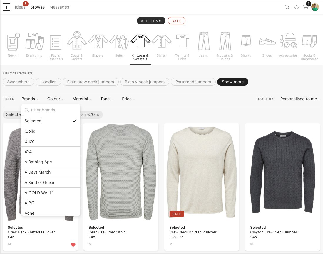Select the Shoes category icon
Image resolution: width=323 pixels, height=254 pixels.
click(x=267, y=42)
